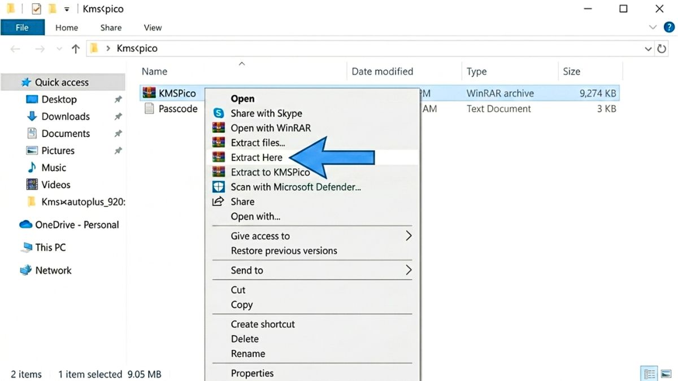Click the Music note icon in the sidebar
678x381 pixels.
(32, 168)
